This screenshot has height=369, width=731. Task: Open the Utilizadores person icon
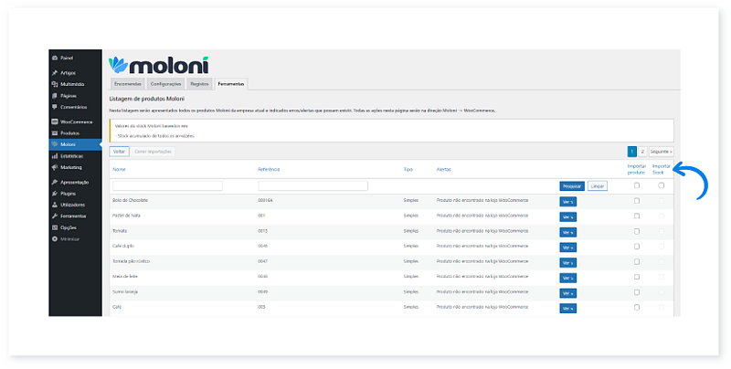[55, 205]
